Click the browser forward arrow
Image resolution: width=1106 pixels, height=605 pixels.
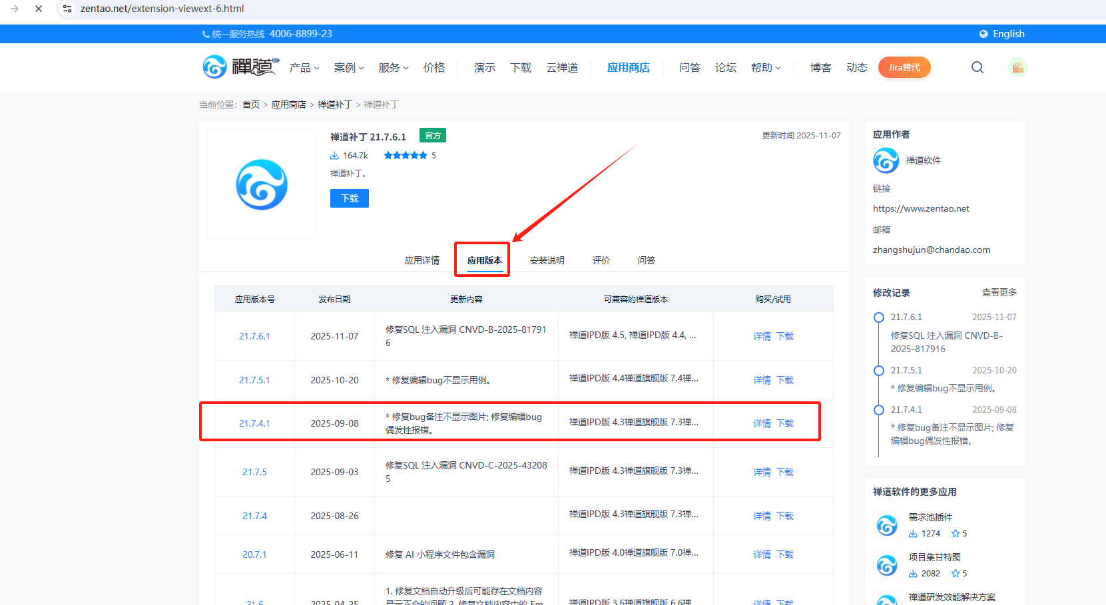coord(15,9)
